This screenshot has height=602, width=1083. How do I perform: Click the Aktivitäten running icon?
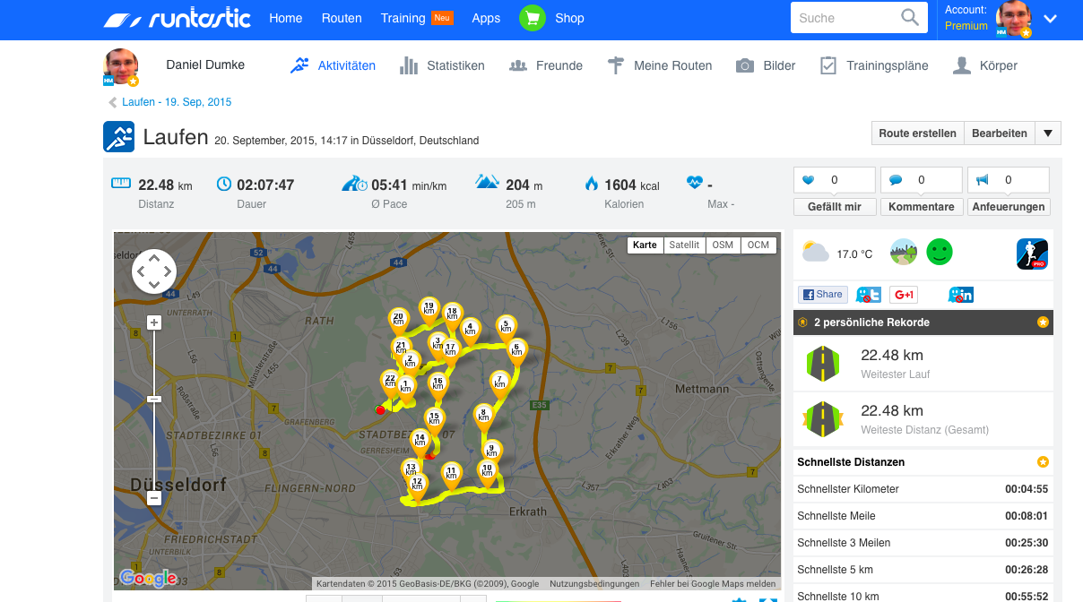tap(299, 65)
